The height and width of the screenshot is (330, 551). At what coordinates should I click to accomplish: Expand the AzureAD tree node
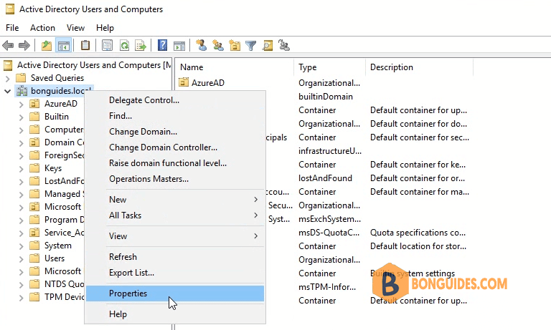(x=21, y=105)
